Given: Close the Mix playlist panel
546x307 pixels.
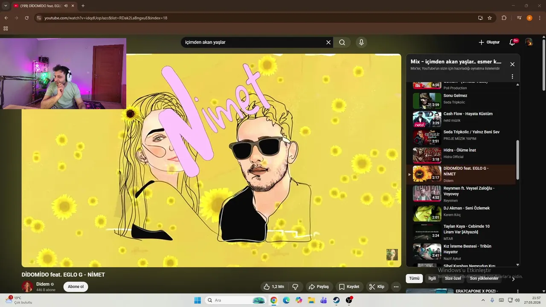Looking at the screenshot, I should click(x=512, y=64).
